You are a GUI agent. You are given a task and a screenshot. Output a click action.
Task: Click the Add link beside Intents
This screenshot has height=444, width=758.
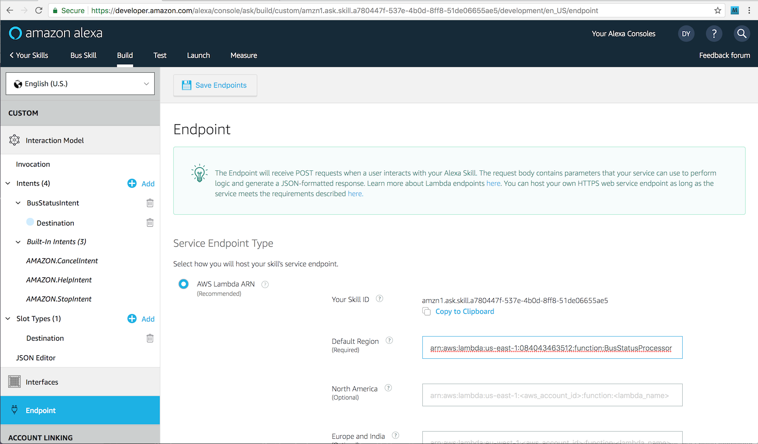(148, 184)
